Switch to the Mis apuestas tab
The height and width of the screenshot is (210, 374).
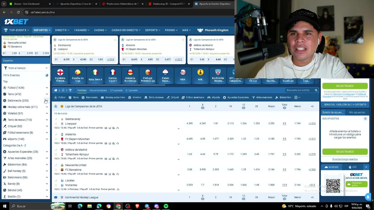pyautogui.click(x=357, y=112)
